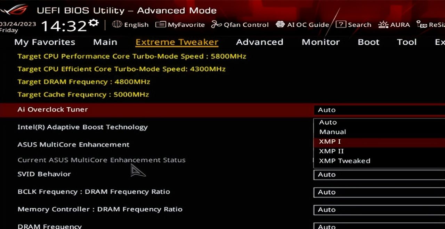Click the ReSize BAR icon
The image size is (445, 229).
pos(422,25)
